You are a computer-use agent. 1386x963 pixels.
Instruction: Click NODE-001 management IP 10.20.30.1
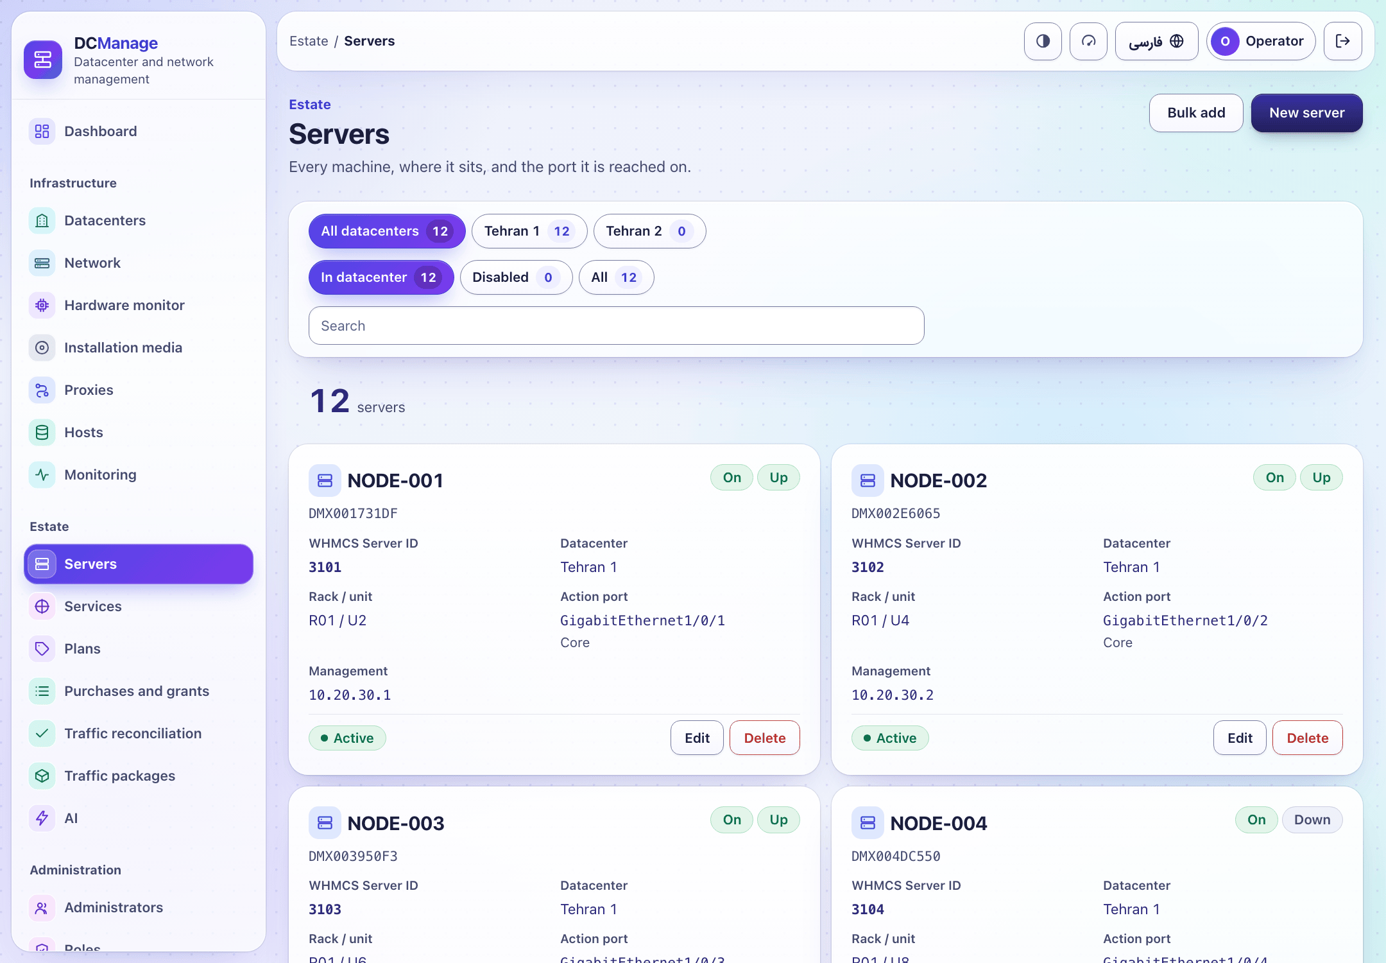[x=350, y=695]
